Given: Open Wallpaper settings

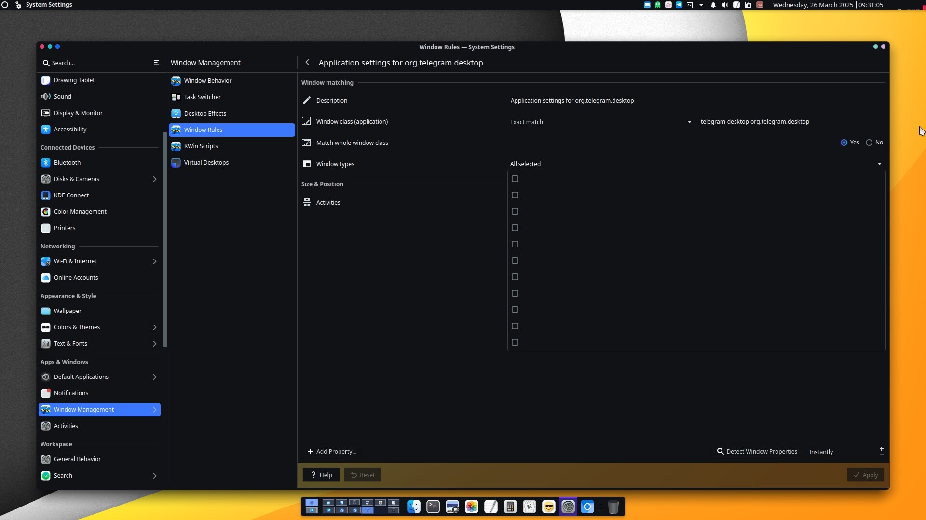Looking at the screenshot, I should 99,311.
